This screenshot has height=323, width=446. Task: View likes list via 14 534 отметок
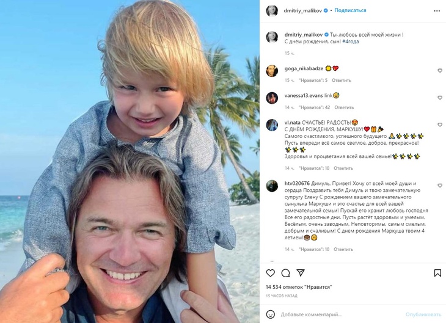pyautogui.click(x=299, y=287)
